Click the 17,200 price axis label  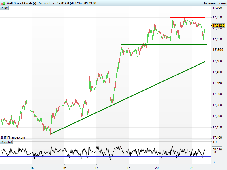pos(217,116)
